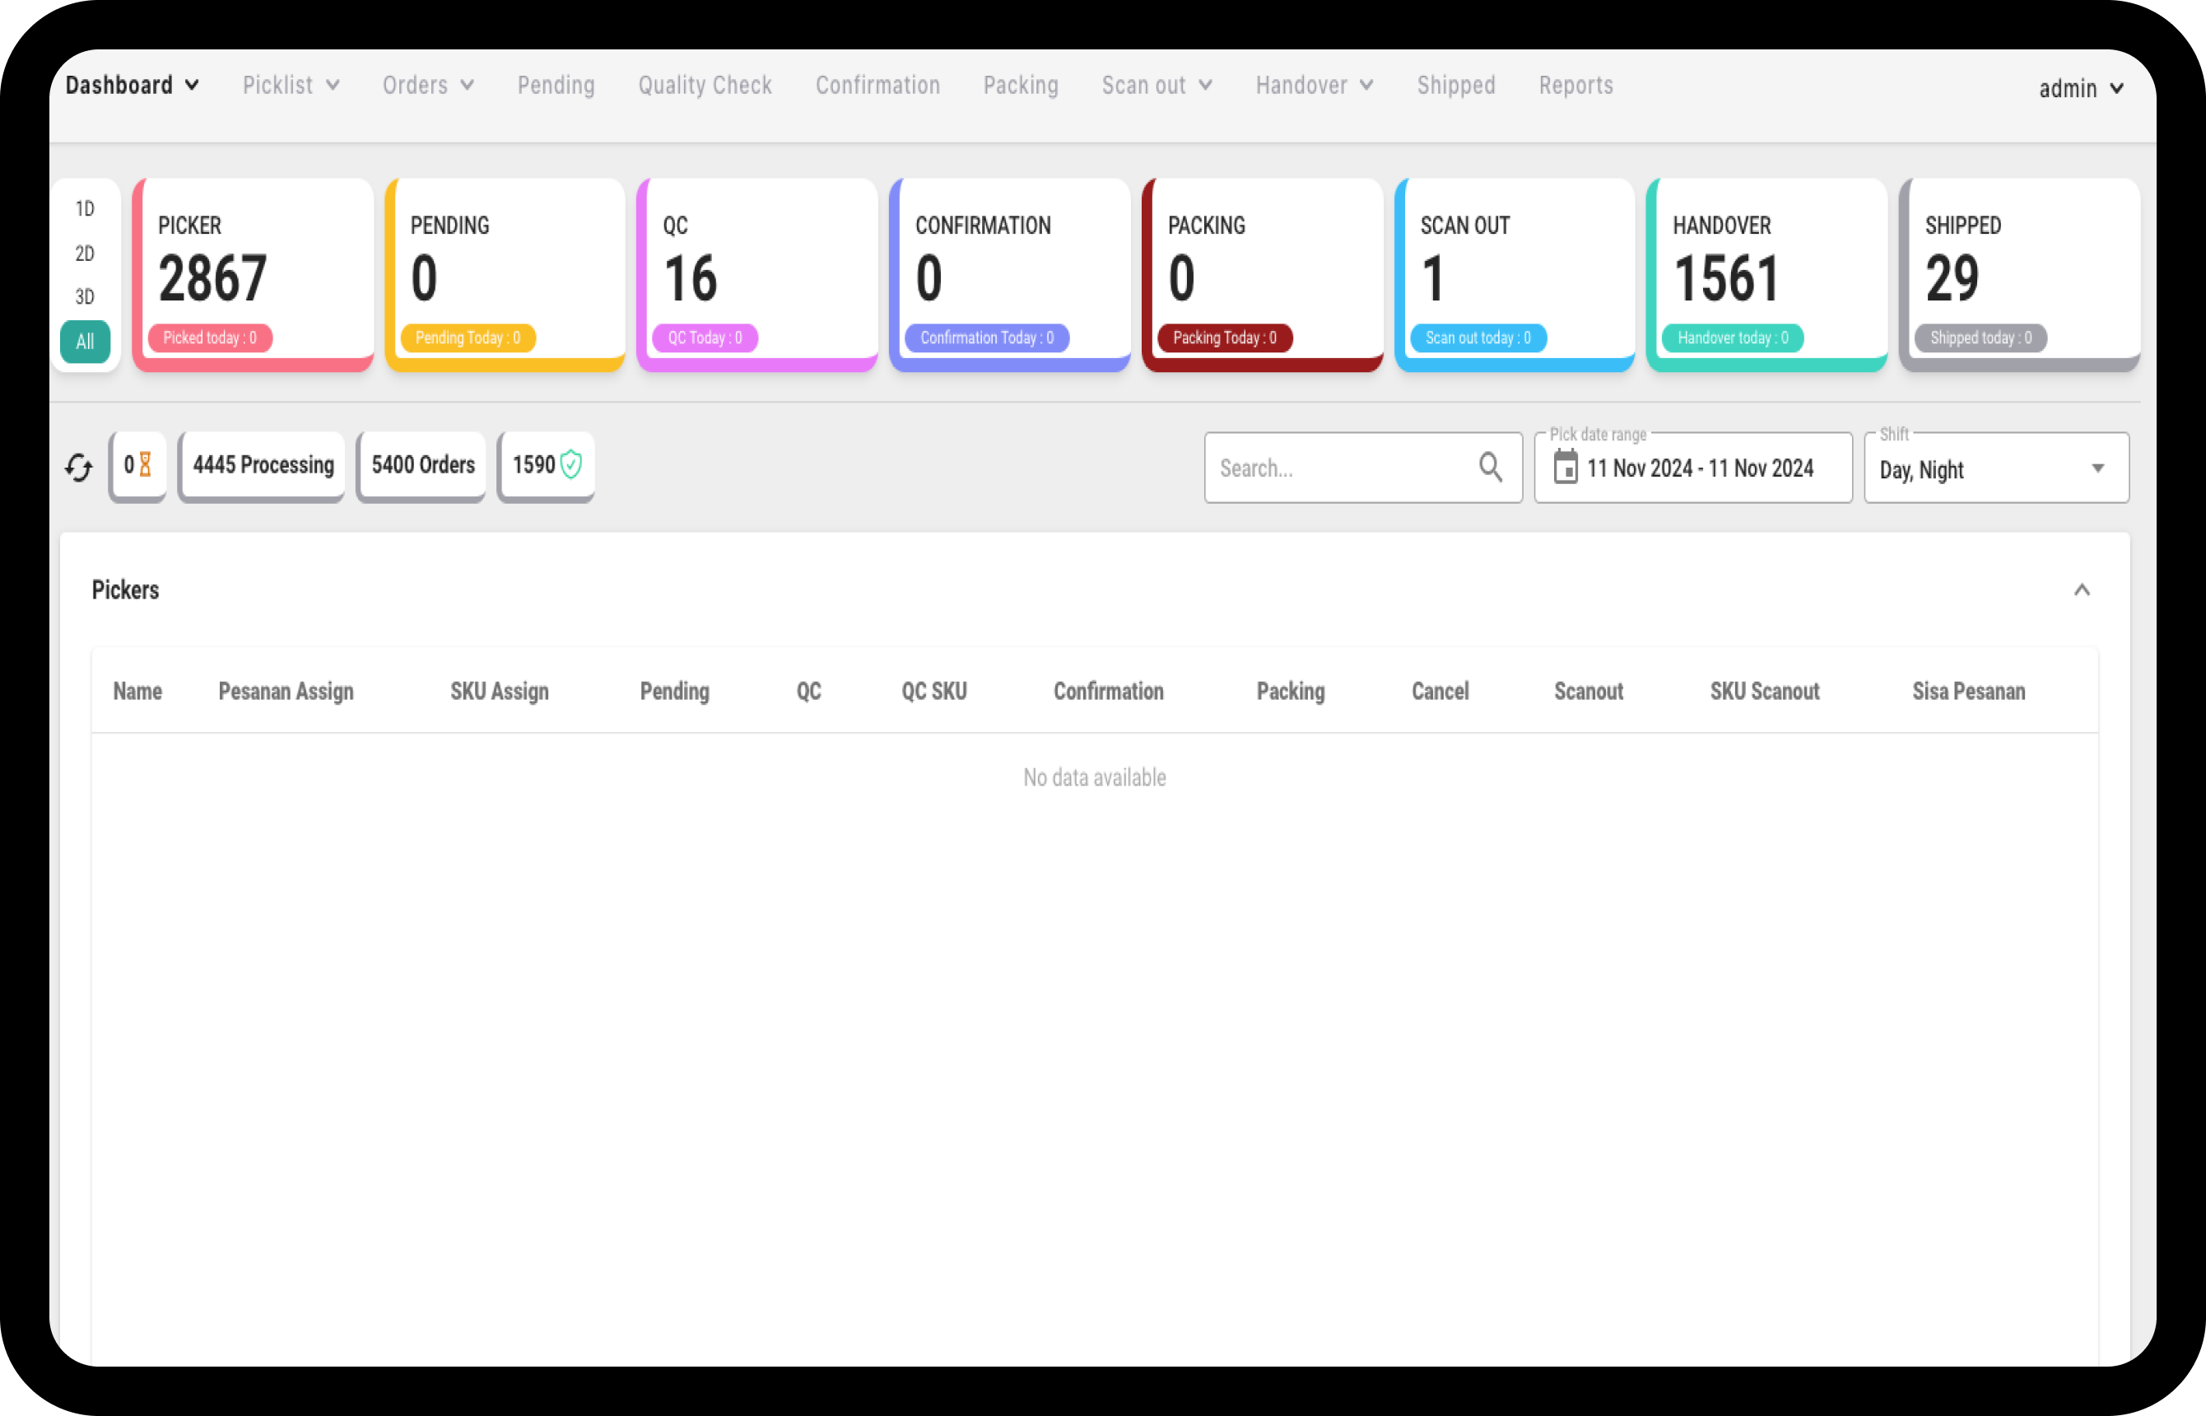Open the Dashboard dropdown menu

coord(133,86)
